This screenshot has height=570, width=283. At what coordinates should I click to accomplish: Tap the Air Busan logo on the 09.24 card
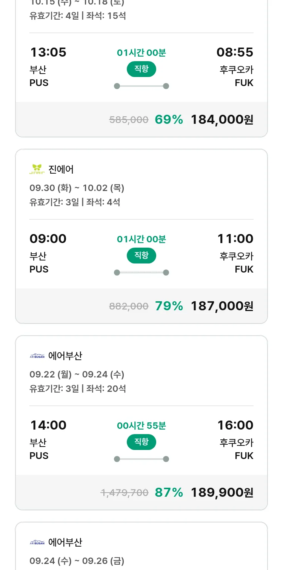(x=37, y=542)
